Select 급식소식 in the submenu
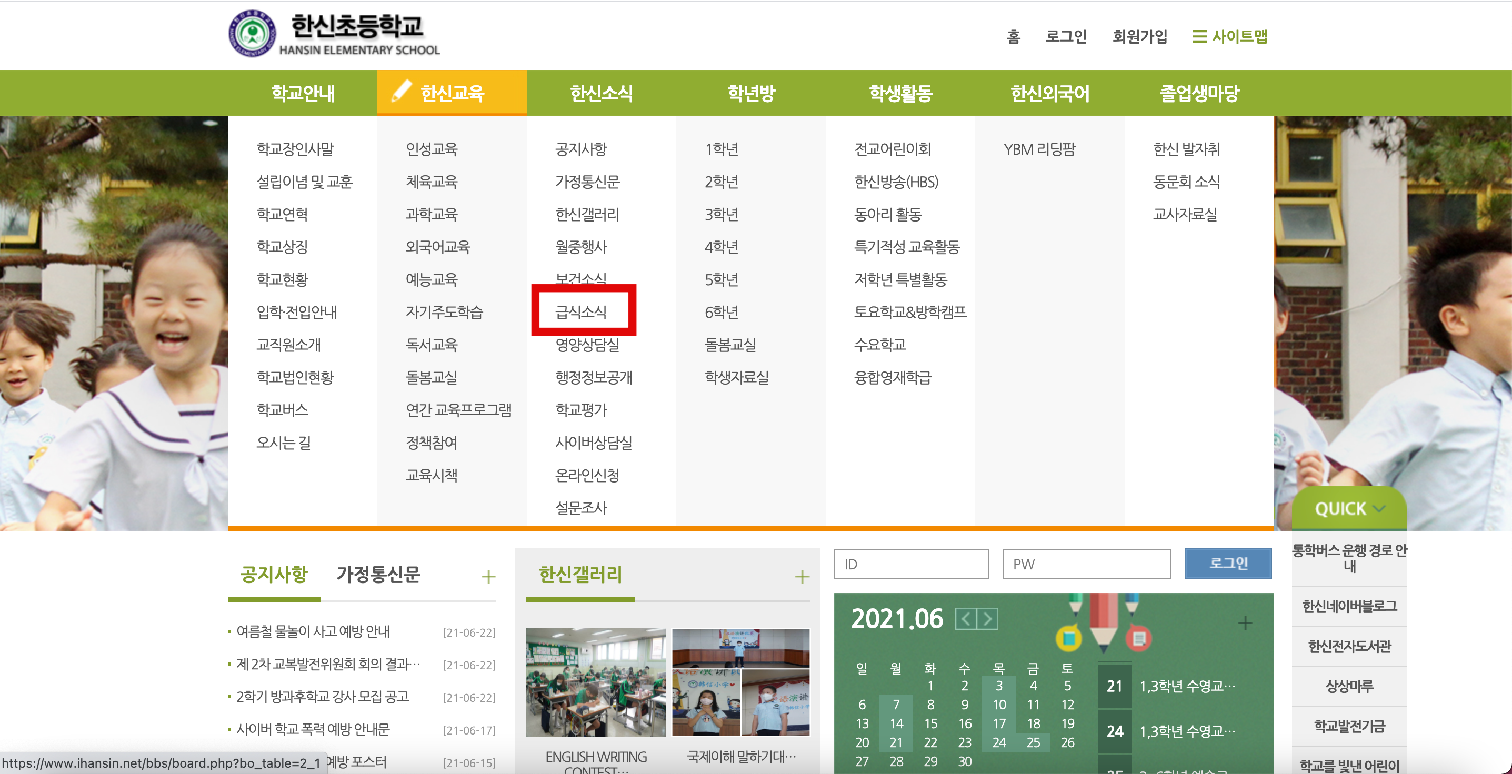This screenshot has height=774, width=1512. 581,311
